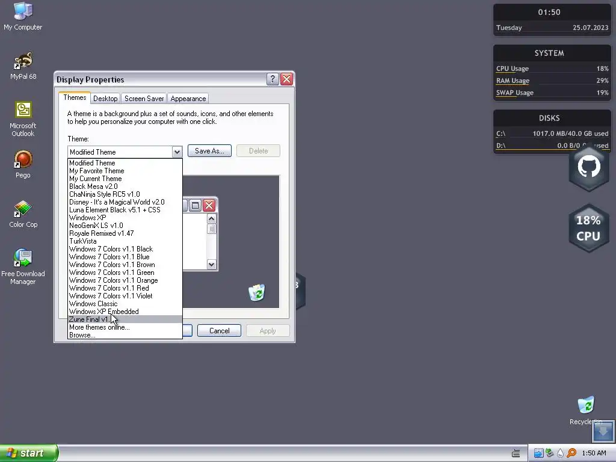Select Modified Theme in the dropdown list

click(125, 162)
